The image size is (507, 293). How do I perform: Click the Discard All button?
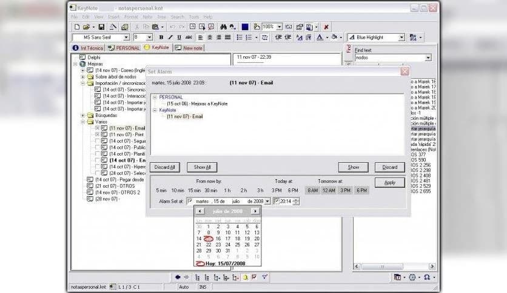(164, 167)
